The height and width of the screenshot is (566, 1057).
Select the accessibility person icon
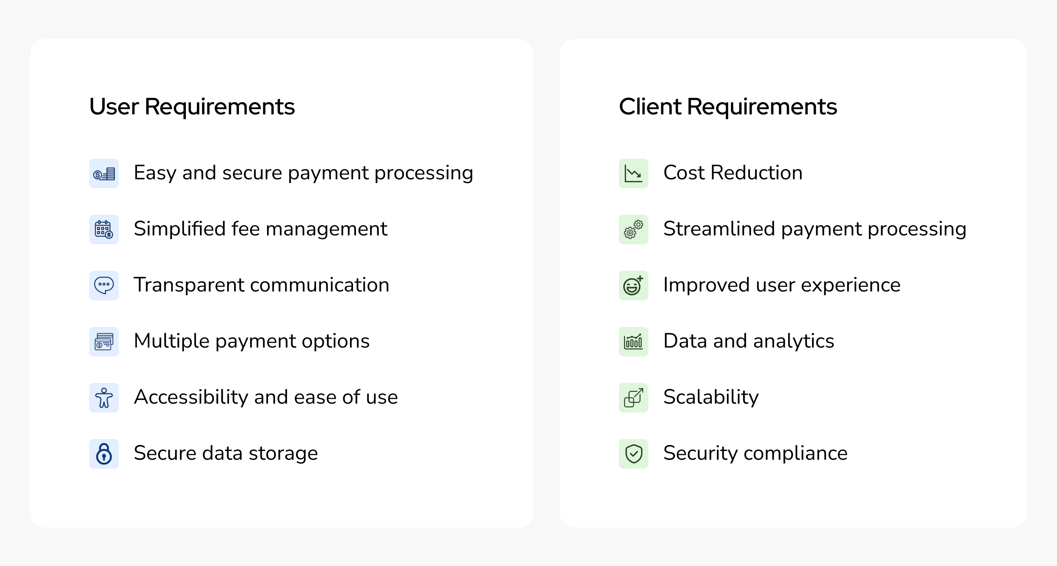[x=104, y=398]
